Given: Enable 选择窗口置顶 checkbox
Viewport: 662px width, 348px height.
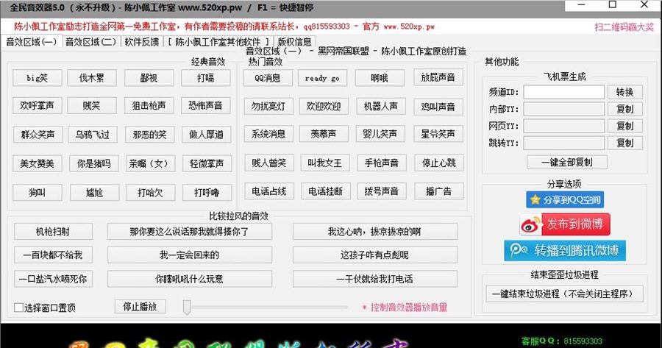Looking at the screenshot, I should [18, 308].
